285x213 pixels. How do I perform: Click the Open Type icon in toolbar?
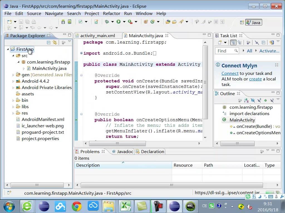(168, 22)
